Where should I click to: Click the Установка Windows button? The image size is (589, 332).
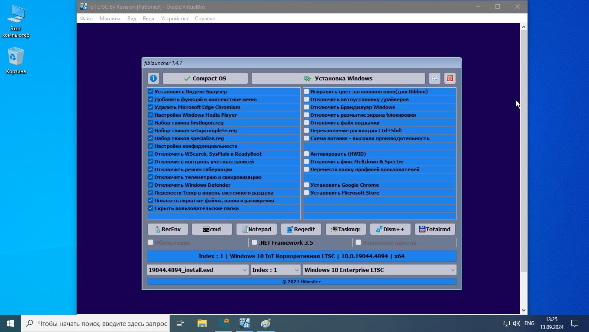pyautogui.click(x=338, y=78)
